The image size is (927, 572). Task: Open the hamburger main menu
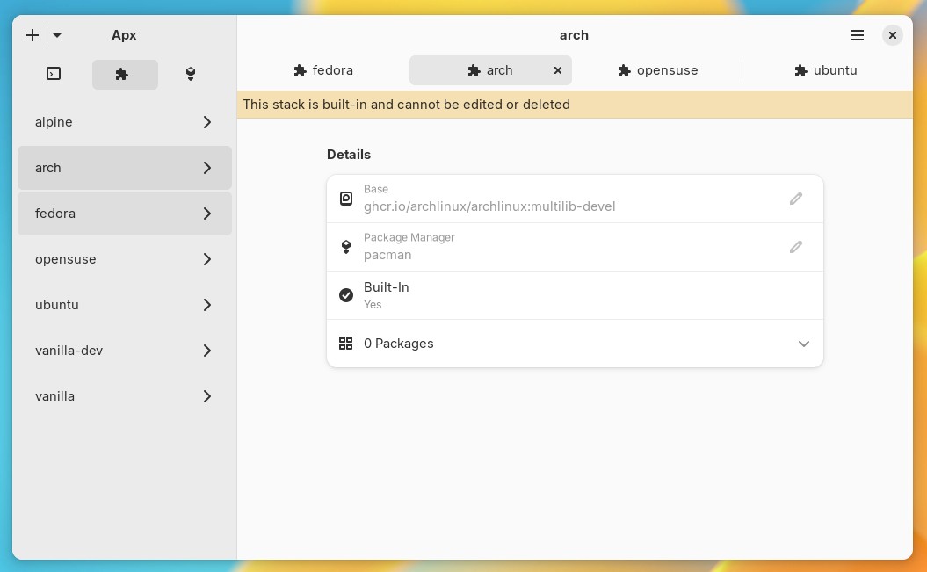(858, 35)
